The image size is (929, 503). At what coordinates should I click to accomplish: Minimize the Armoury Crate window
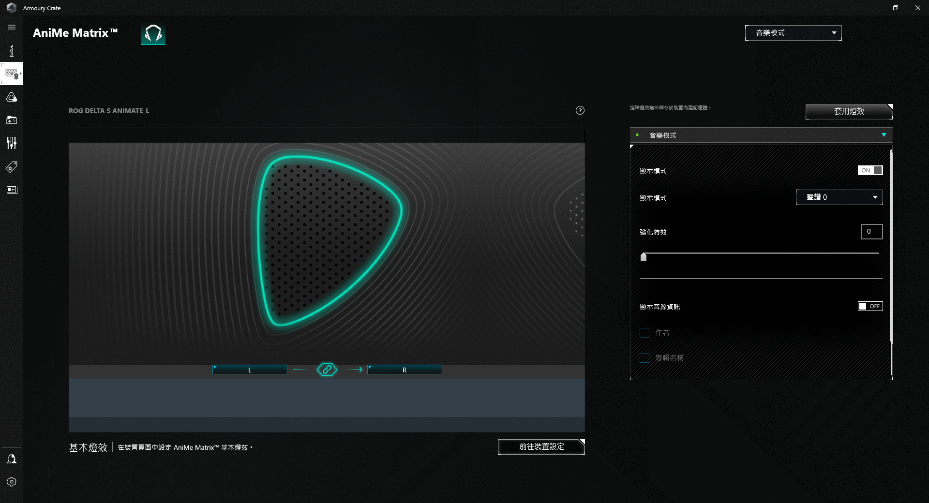(873, 8)
